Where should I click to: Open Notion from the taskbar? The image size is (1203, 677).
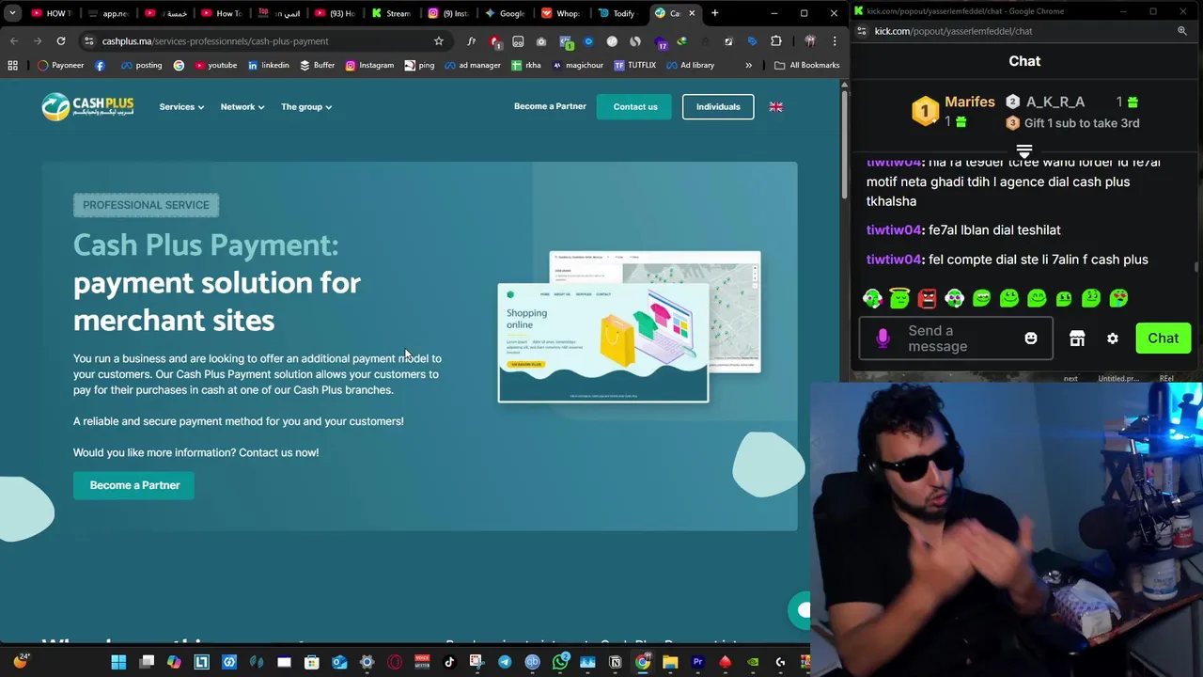[616, 663]
